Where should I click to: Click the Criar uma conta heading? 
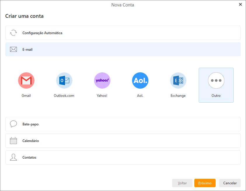(24, 16)
